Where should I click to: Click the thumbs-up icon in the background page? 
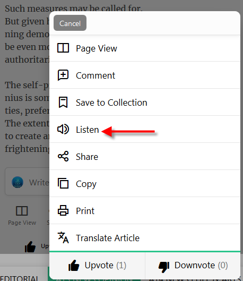click(30, 246)
